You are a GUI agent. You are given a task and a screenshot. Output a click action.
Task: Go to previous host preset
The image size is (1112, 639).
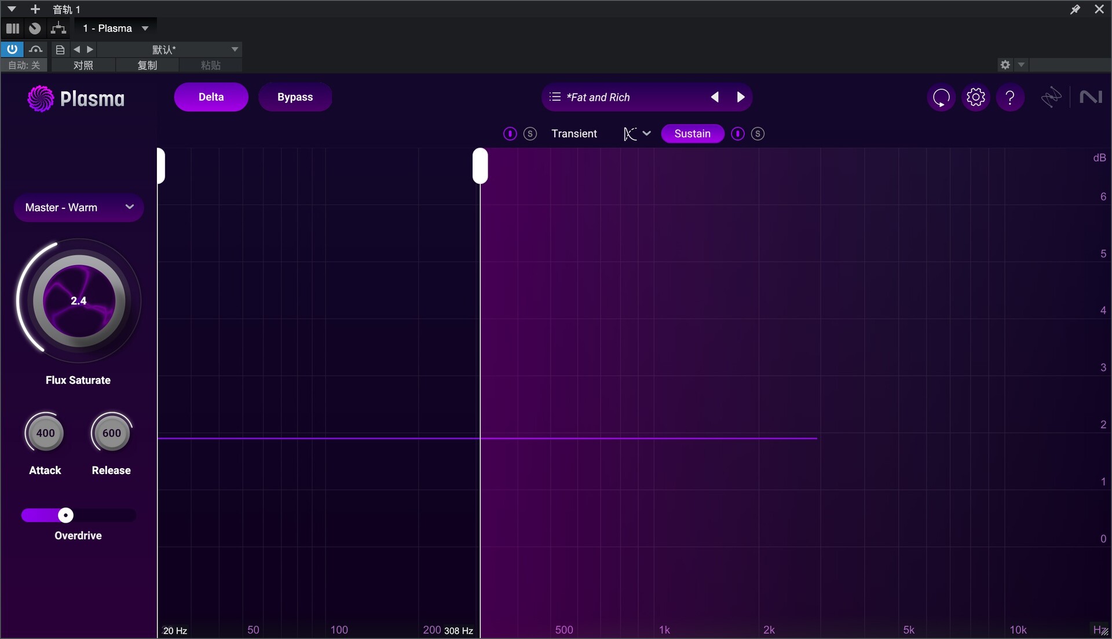click(76, 50)
